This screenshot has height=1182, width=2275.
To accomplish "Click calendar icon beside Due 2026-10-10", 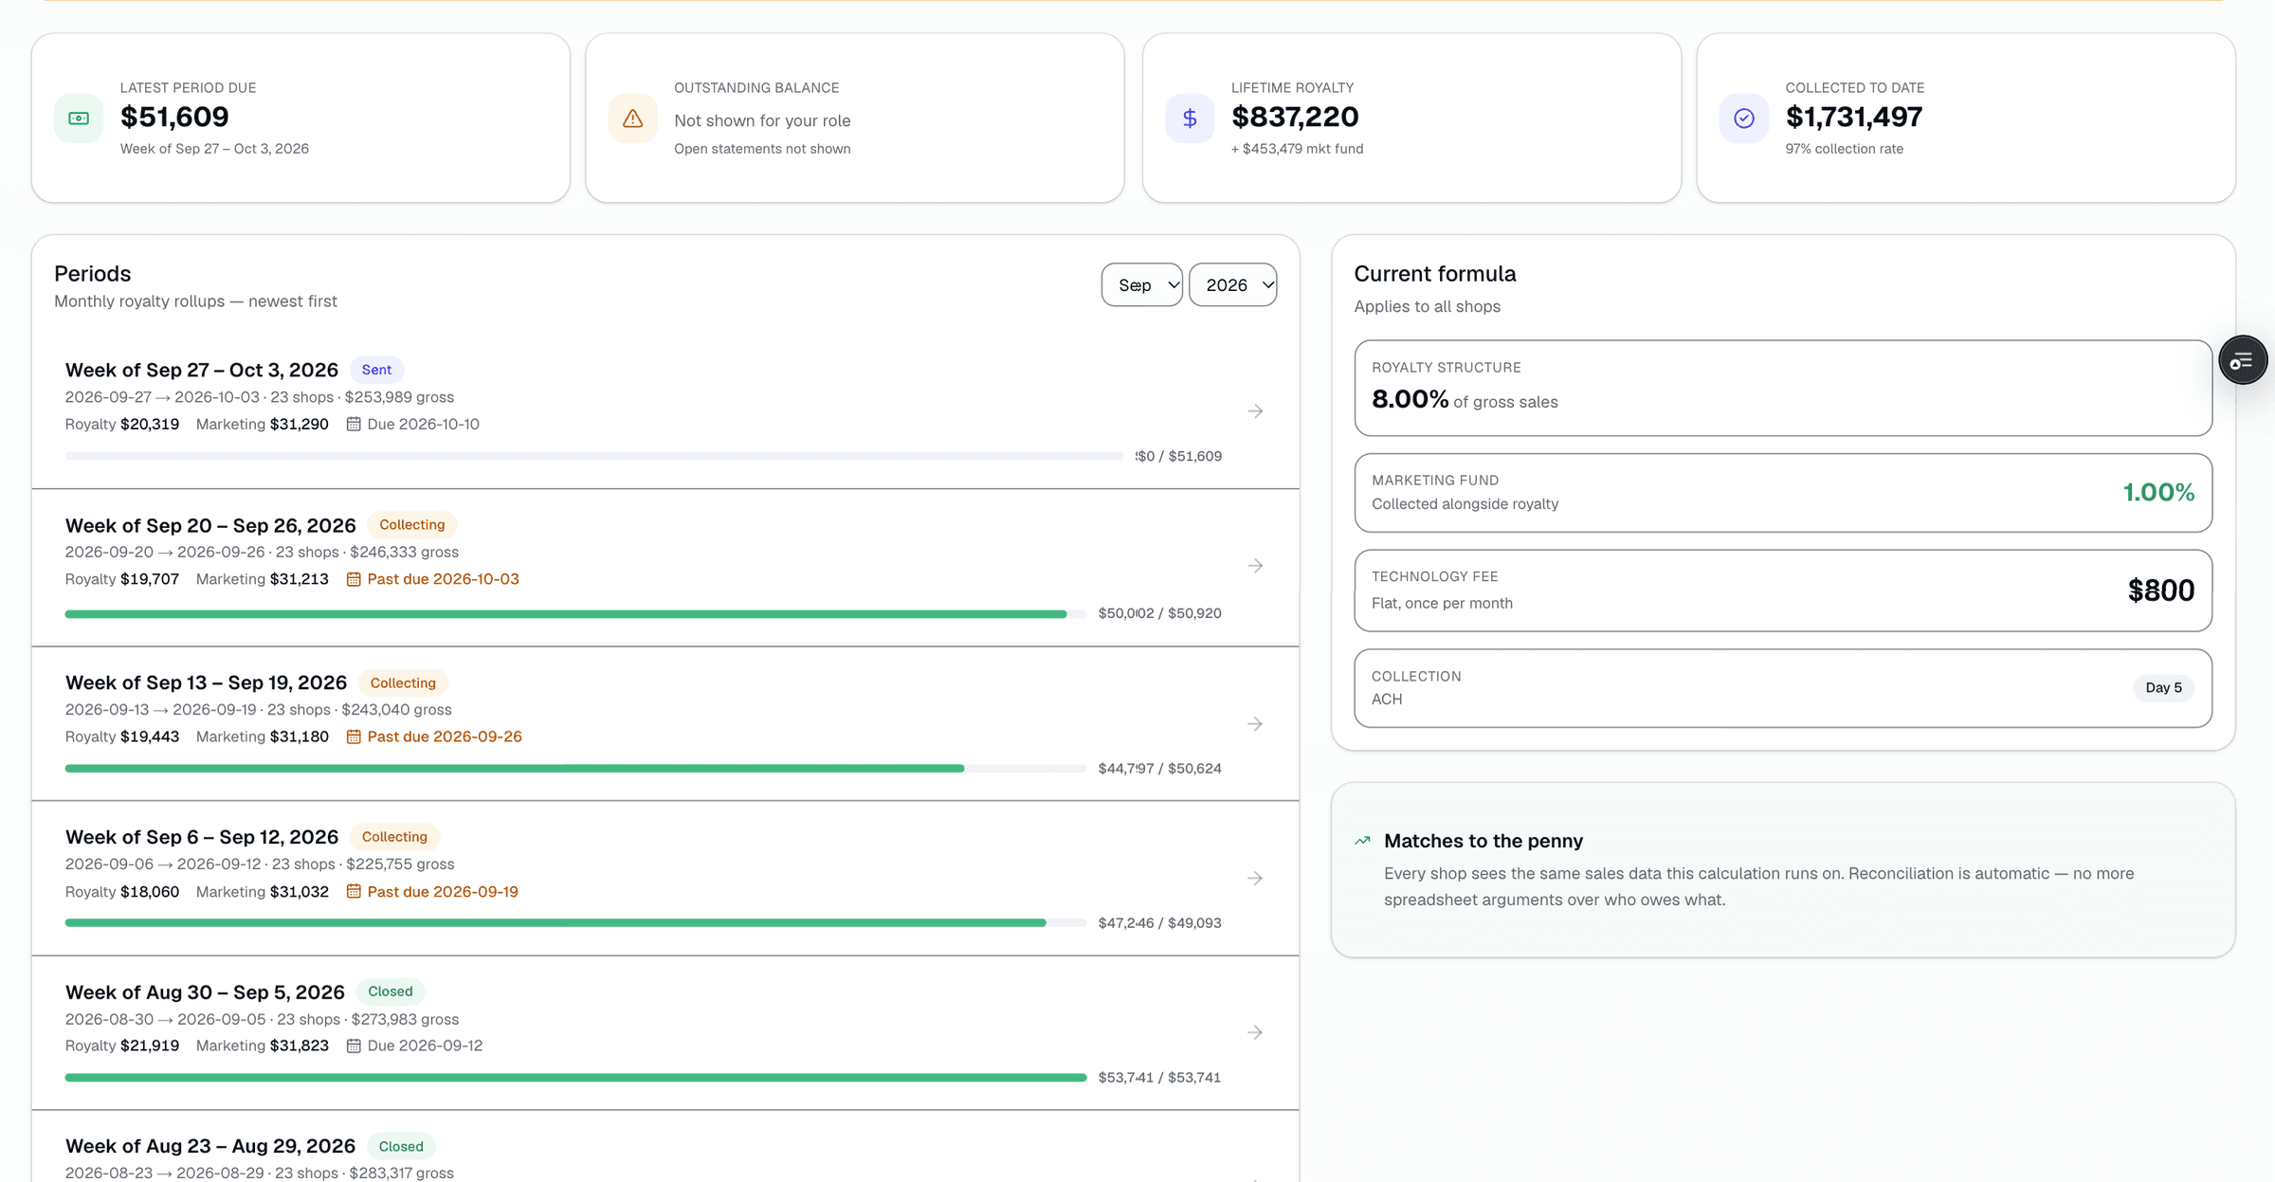I will (354, 424).
